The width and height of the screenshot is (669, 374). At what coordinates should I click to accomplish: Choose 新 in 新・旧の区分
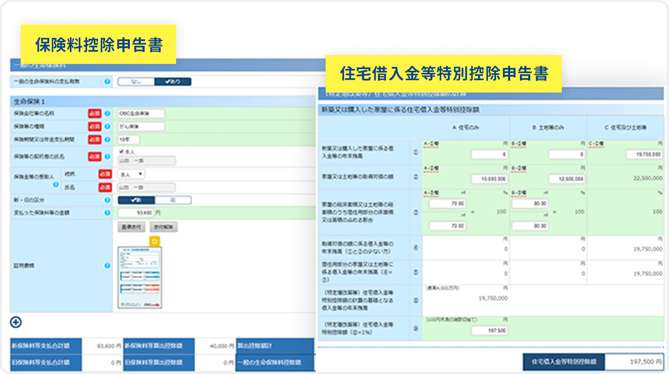coord(136,200)
